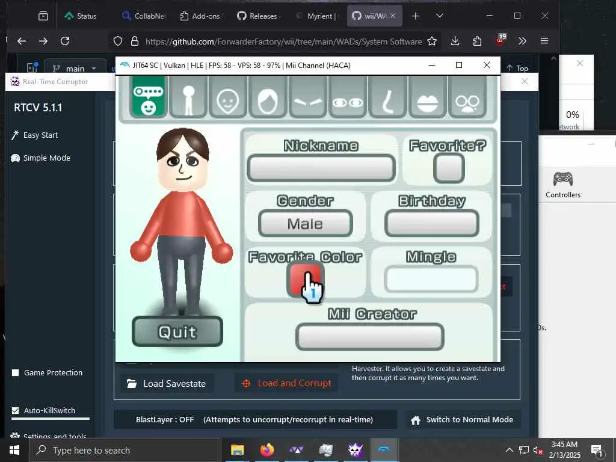The height and width of the screenshot is (462, 616).
Task: Open the mouth tab
Action: point(428,97)
